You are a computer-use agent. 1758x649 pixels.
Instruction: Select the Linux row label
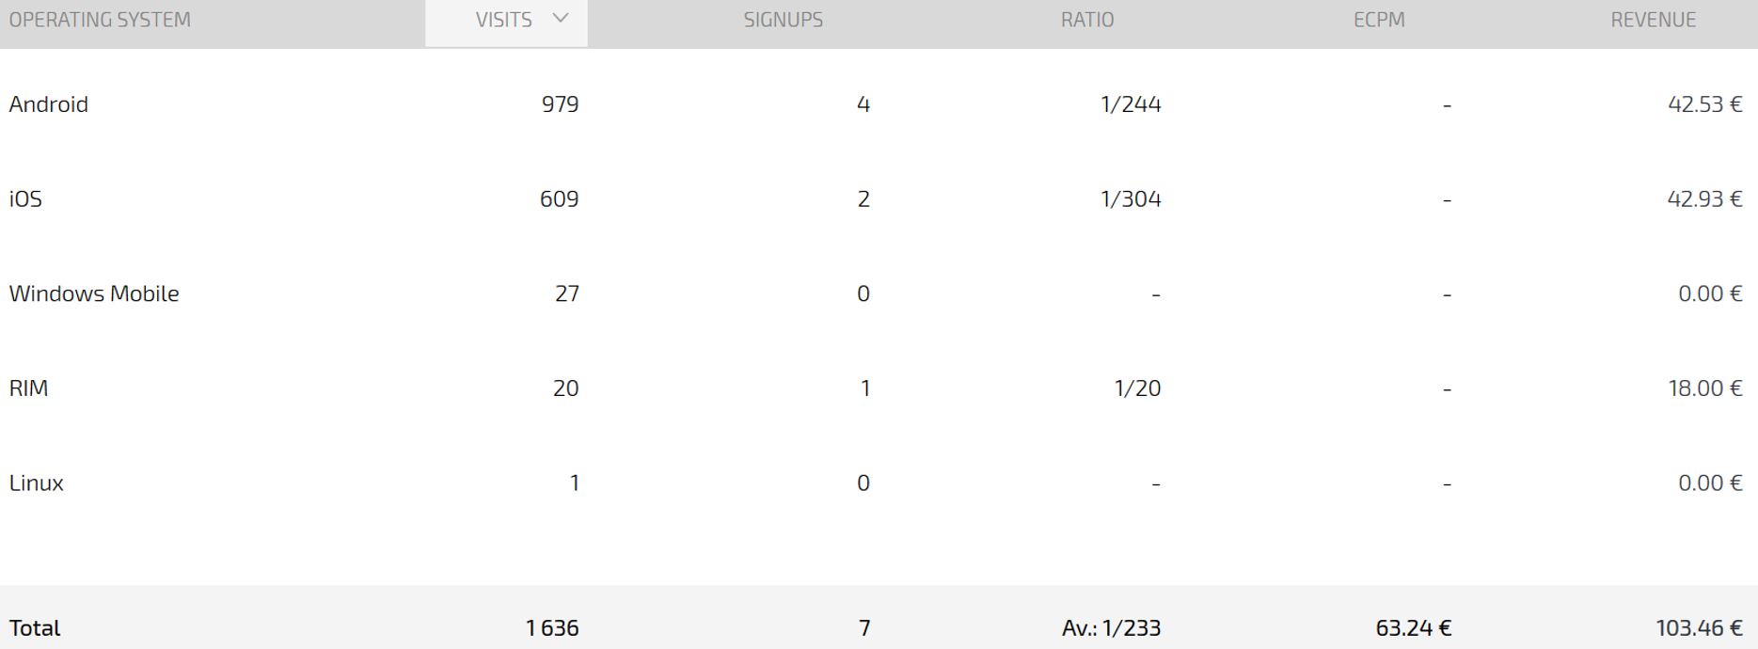coord(37,483)
